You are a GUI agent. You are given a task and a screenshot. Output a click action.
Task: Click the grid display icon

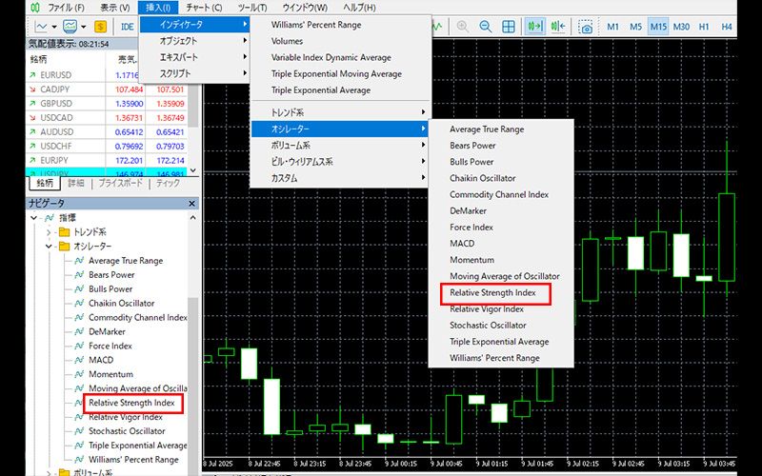click(x=509, y=27)
